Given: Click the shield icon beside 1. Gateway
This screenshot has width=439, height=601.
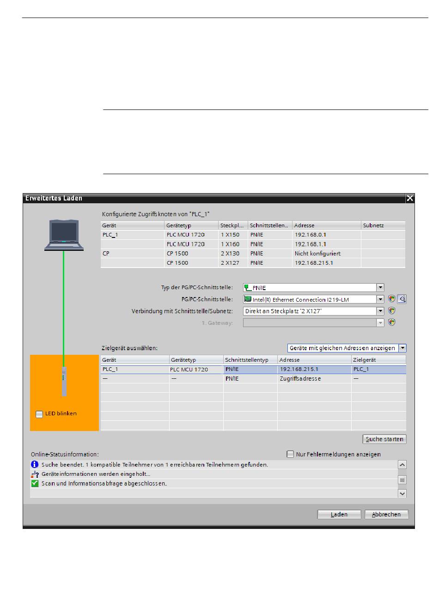Looking at the screenshot, I should (x=392, y=322).
